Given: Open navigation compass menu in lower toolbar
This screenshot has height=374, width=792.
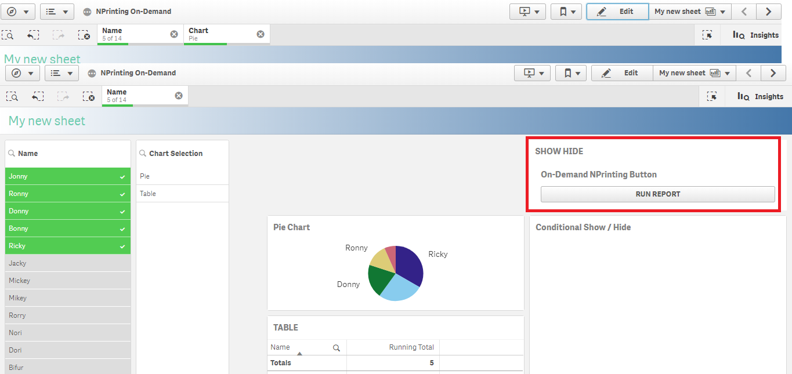Looking at the screenshot, I should click(x=22, y=73).
